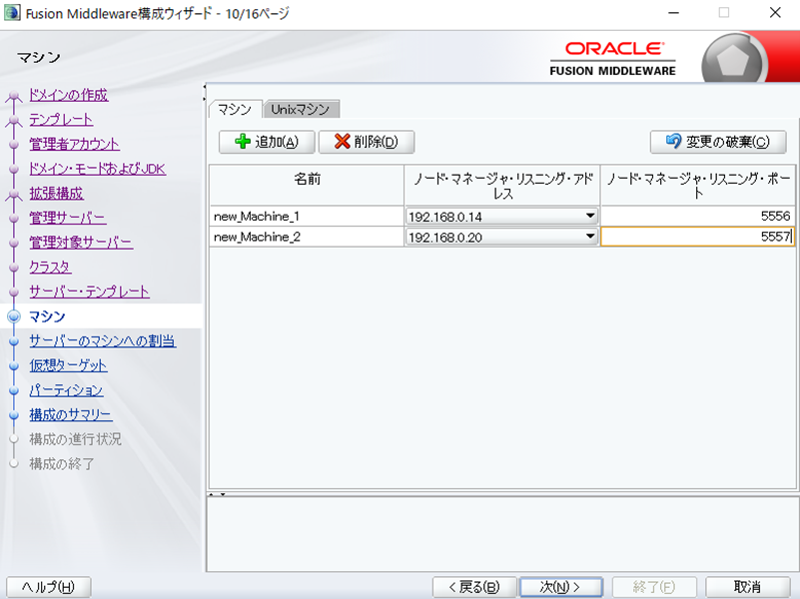Open the ヘルプ(H) help button
The image size is (800, 599).
[48, 586]
